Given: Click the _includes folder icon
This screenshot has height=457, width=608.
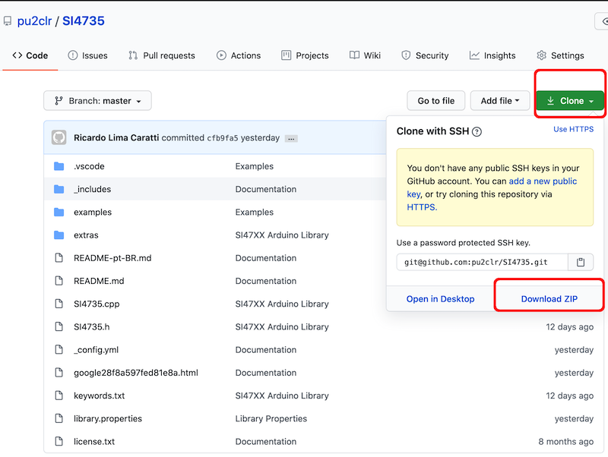Looking at the screenshot, I should click(x=59, y=189).
